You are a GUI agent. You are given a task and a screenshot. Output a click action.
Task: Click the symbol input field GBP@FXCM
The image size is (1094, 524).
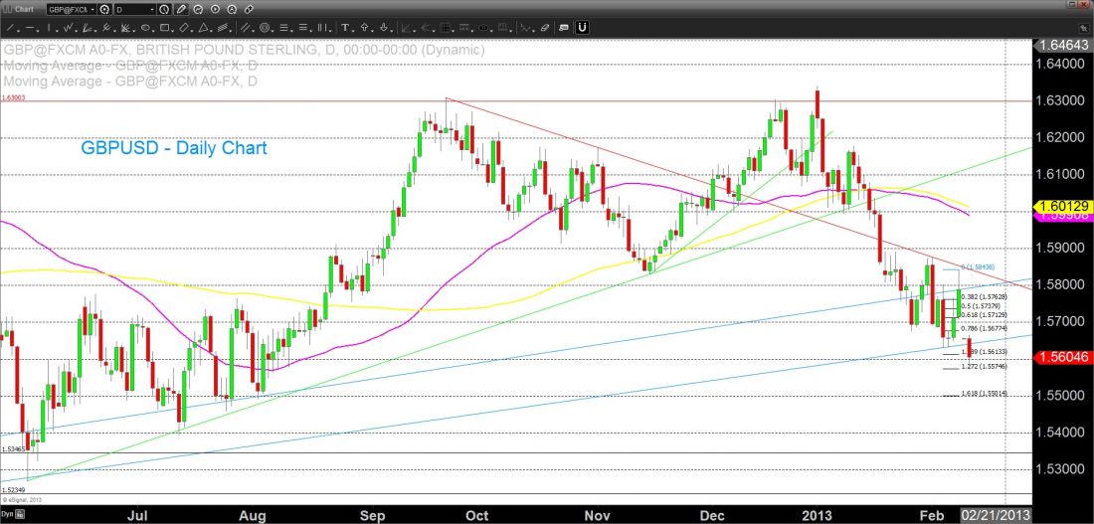[x=70, y=7]
